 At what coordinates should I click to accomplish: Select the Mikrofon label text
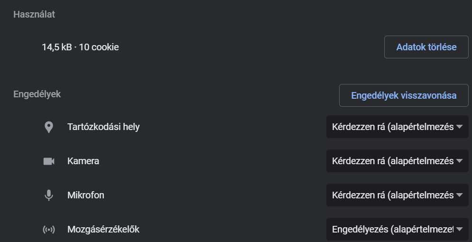[x=86, y=195]
